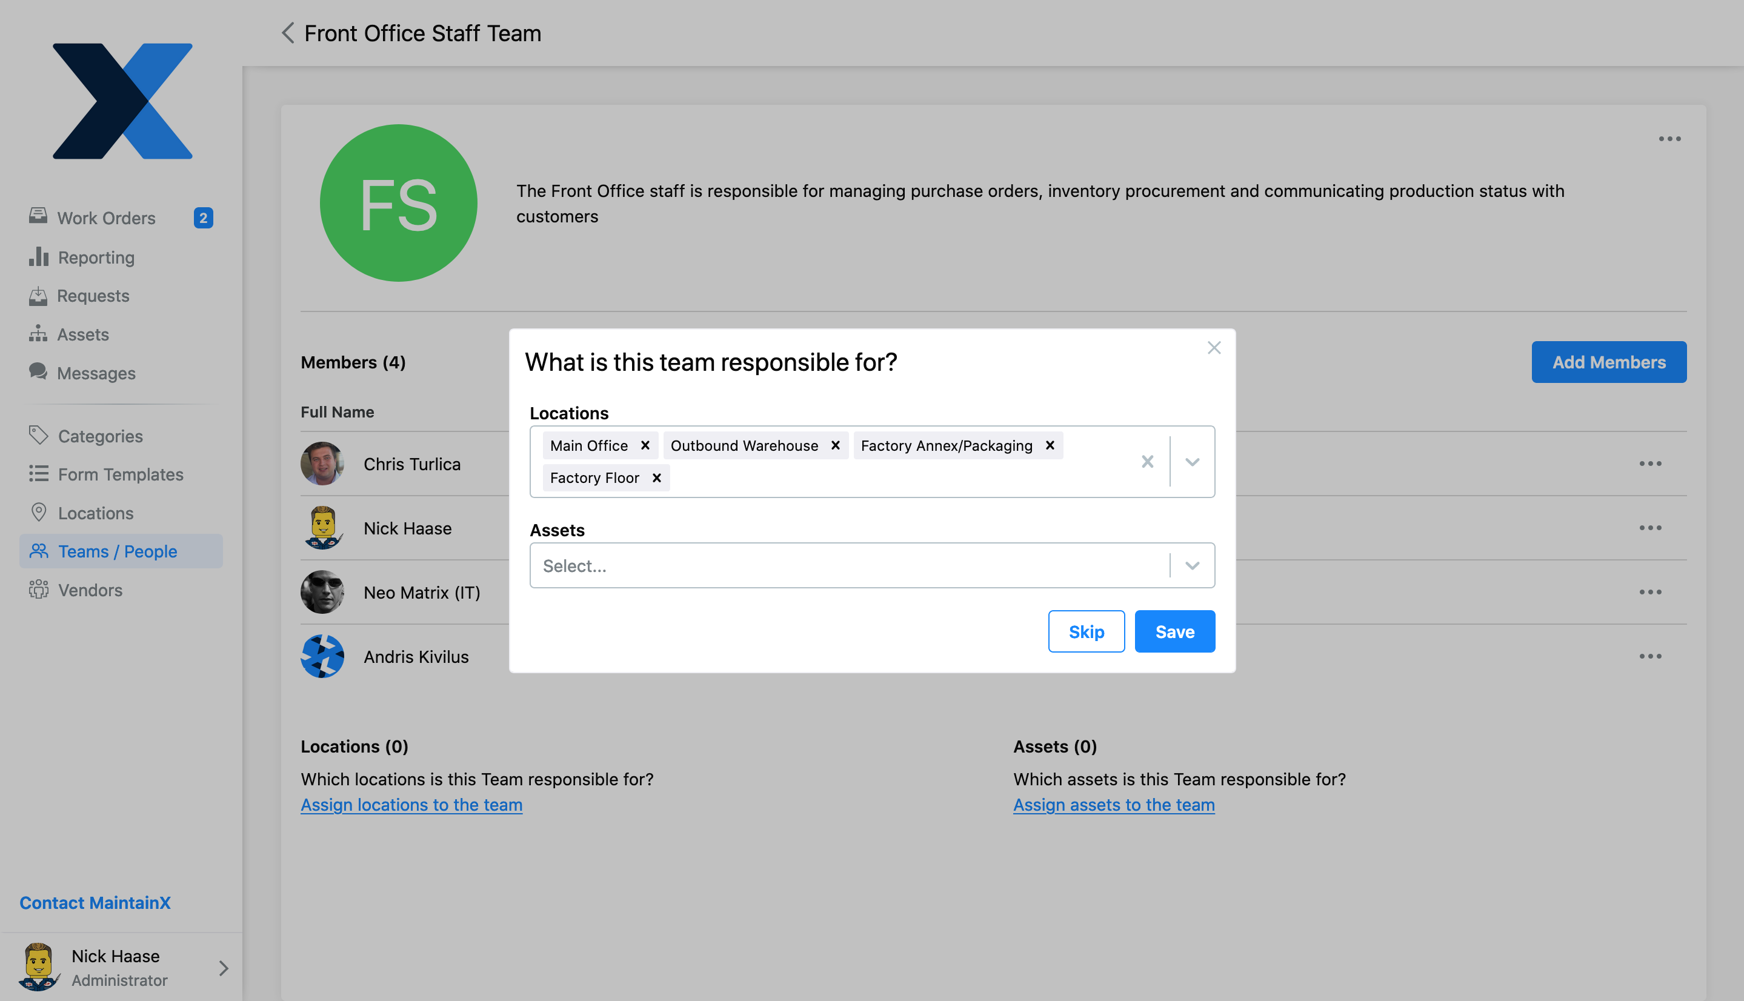Open the Form Templates page
Image resolution: width=1744 pixels, height=1001 pixels.
[x=121, y=474]
